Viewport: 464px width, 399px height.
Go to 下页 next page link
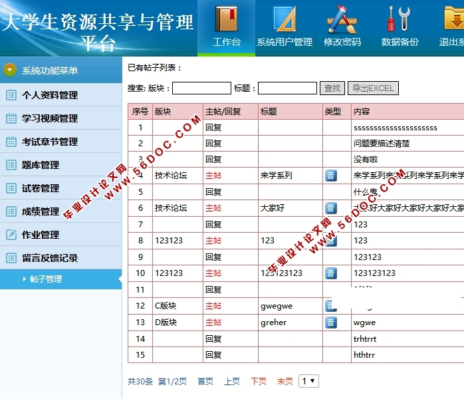(x=259, y=381)
